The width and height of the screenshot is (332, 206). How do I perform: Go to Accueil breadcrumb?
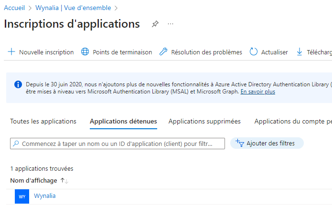[14, 8]
